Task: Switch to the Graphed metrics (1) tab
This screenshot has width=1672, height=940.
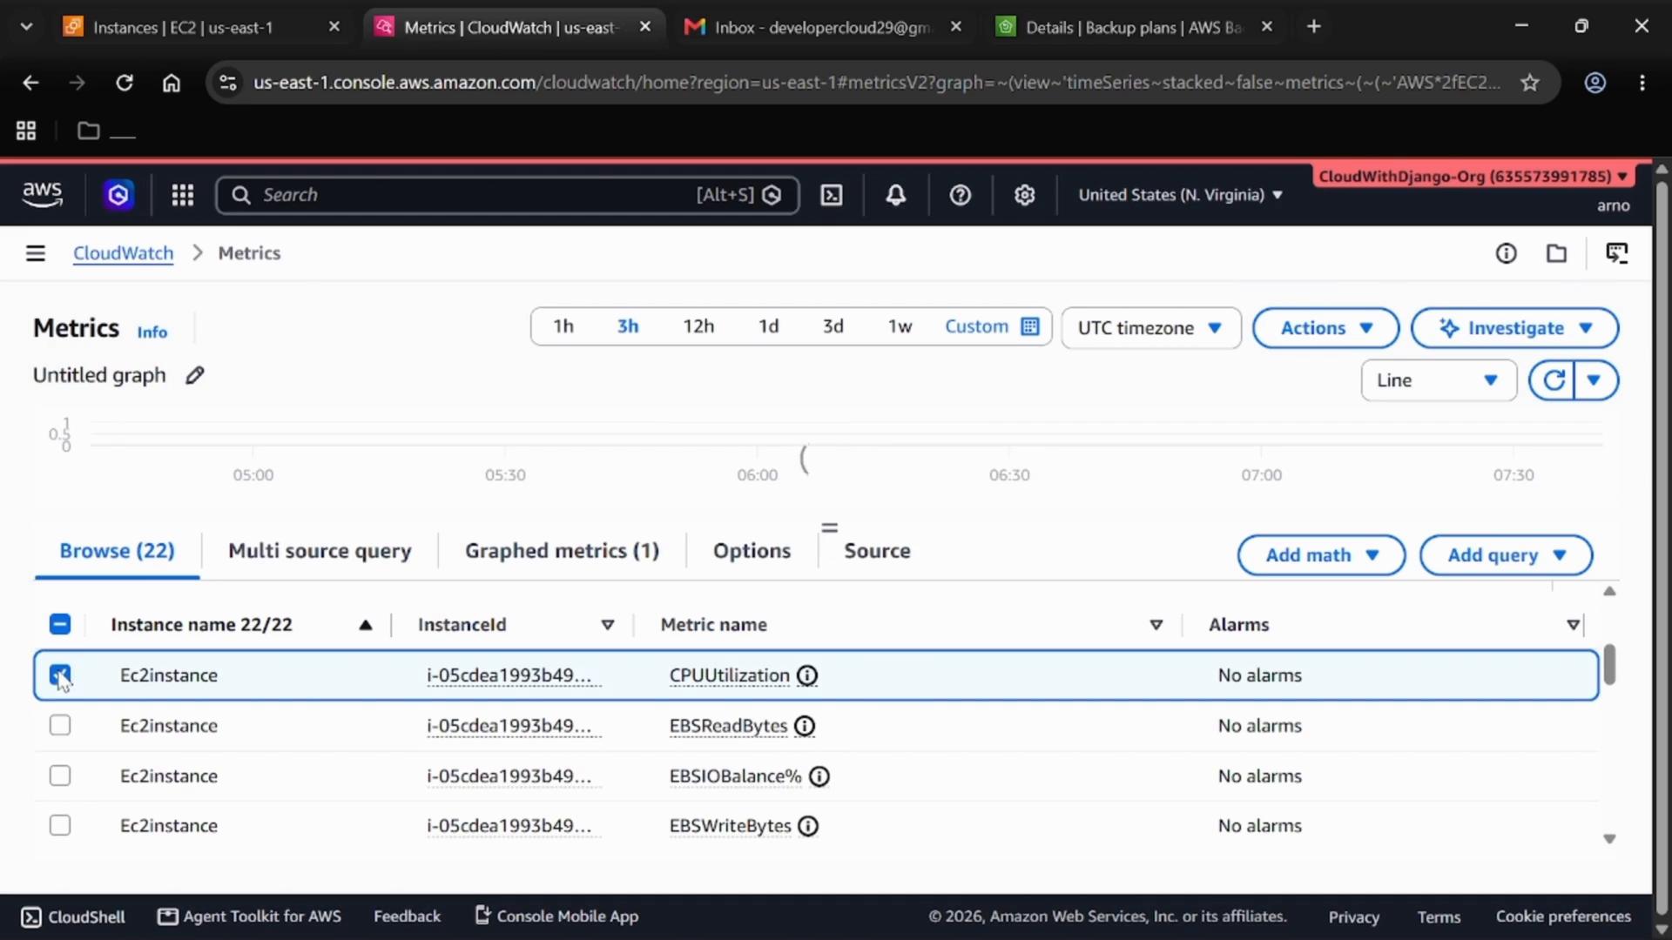Action: point(562,551)
